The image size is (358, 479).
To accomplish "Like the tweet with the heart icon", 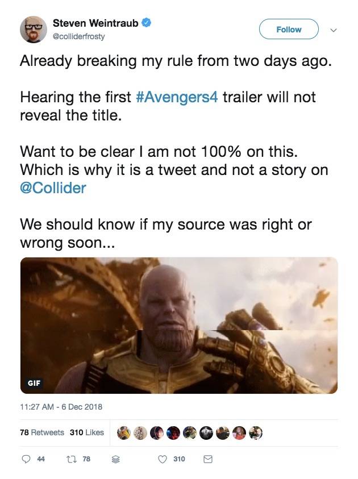I will 163,459.
